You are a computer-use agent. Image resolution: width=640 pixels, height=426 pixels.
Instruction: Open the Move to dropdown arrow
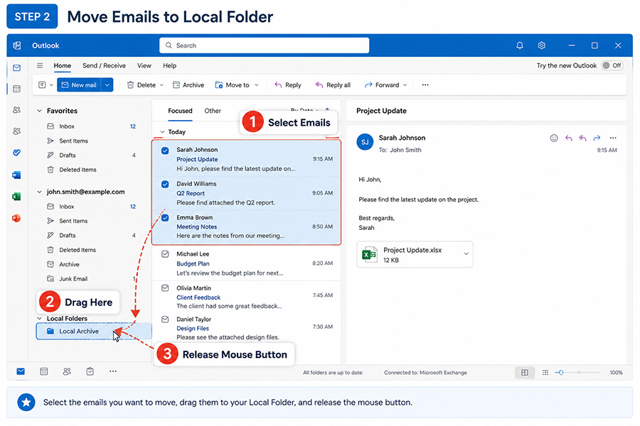(x=256, y=85)
